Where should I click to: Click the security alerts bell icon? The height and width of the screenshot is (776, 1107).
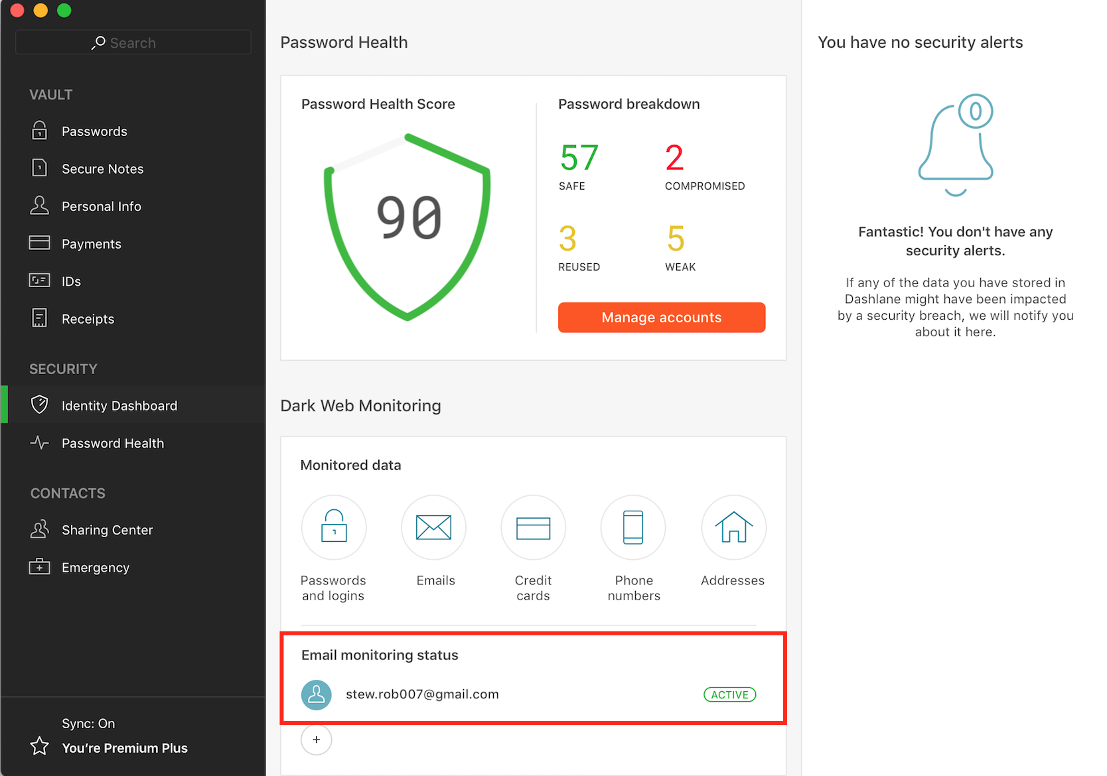[x=956, y=145]
